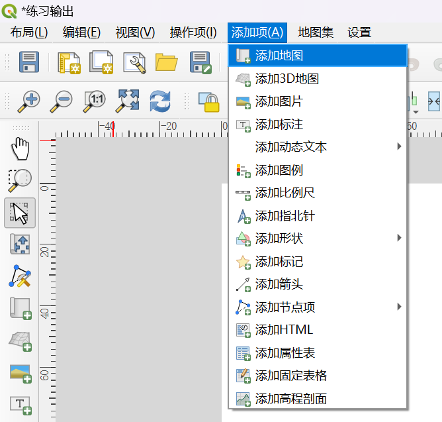
Task: Select the Zoom tool in the toolbox
Action: (x=20, y=180)
